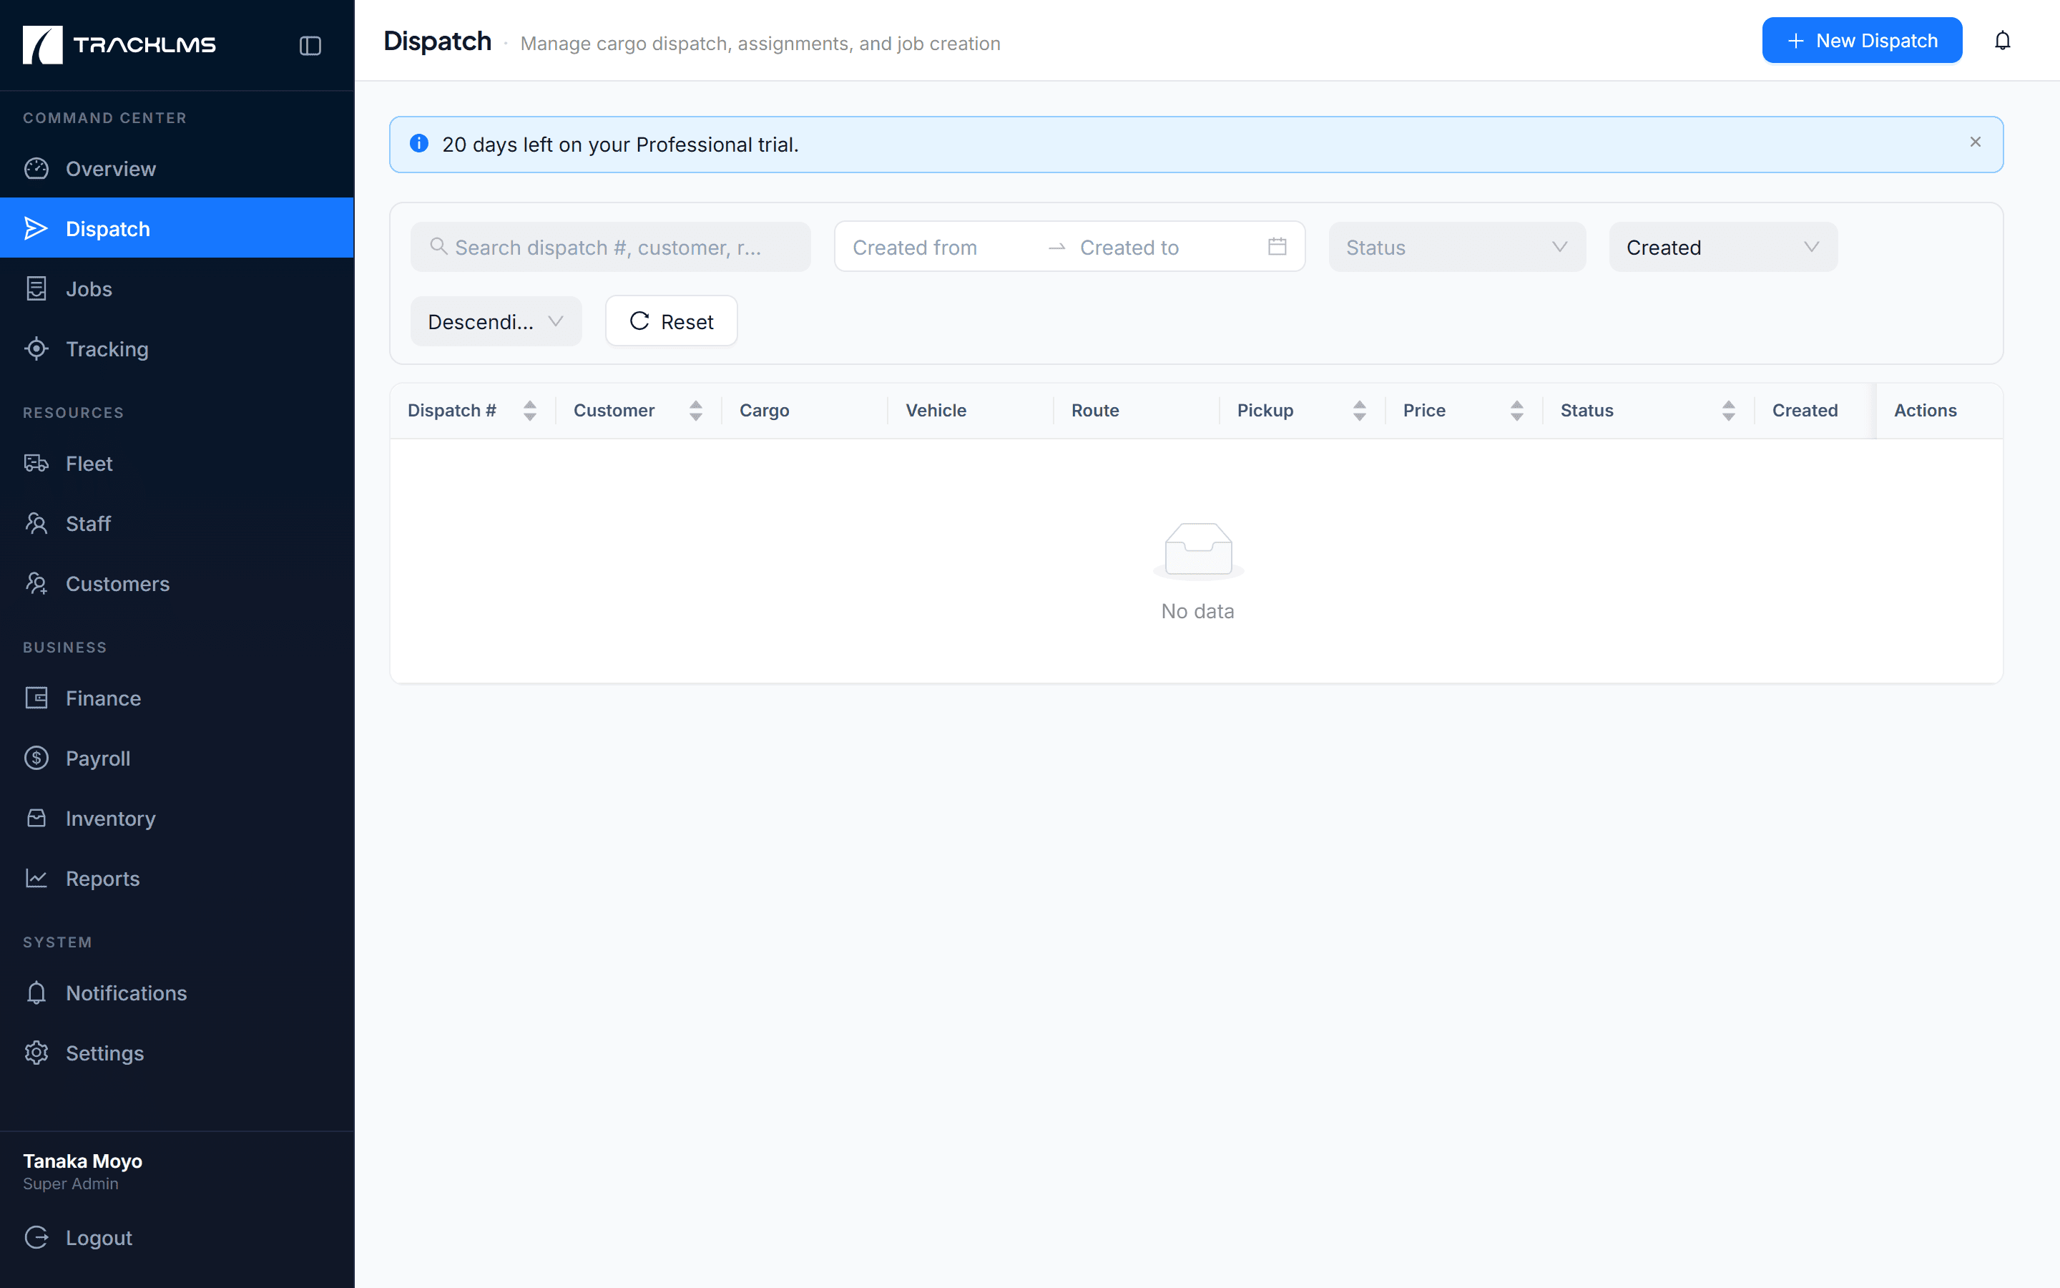Open the notification bell in the header
2060x1288 pixels.
tap(2002, 41)
